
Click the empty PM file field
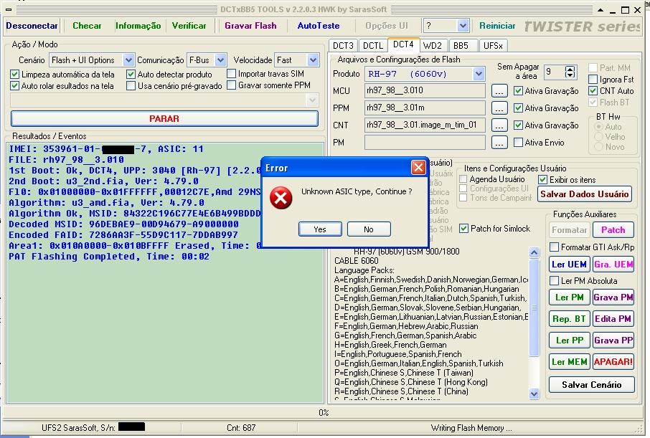click(425, 142)
